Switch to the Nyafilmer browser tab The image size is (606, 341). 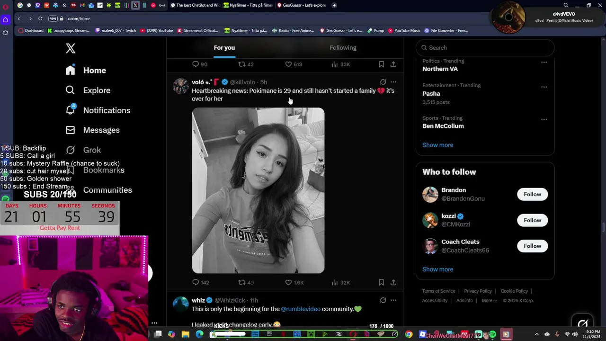tap(248, 5)
